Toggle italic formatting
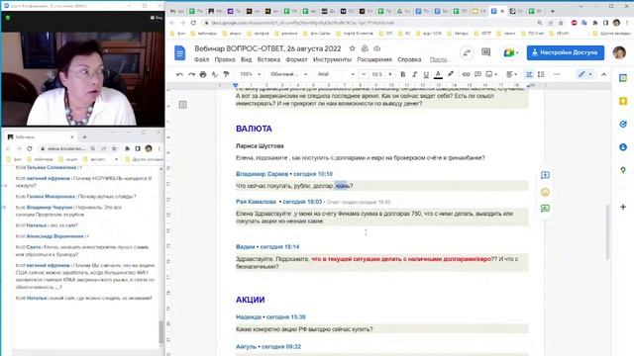Viewport: 634px width, 356px height. (414, 74)
